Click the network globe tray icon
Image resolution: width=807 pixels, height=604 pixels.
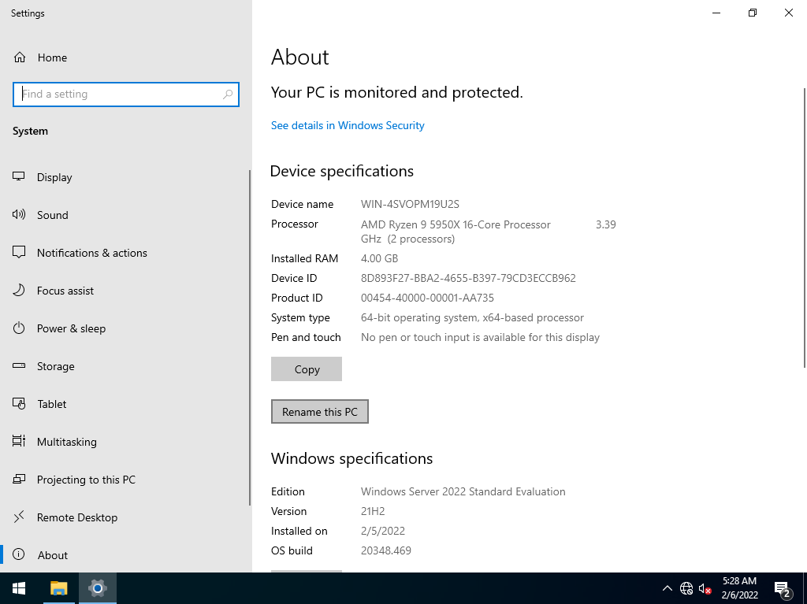[x=686, y=588]
